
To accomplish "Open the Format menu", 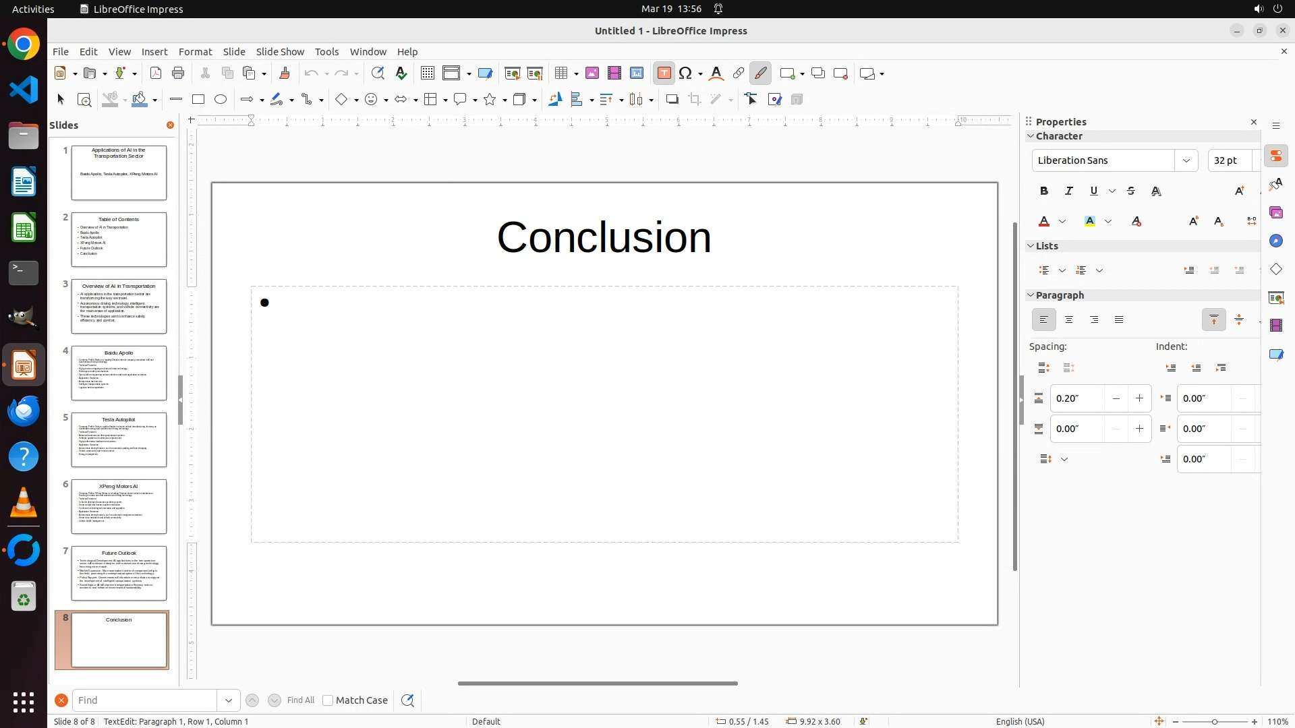I will (195, 52).
